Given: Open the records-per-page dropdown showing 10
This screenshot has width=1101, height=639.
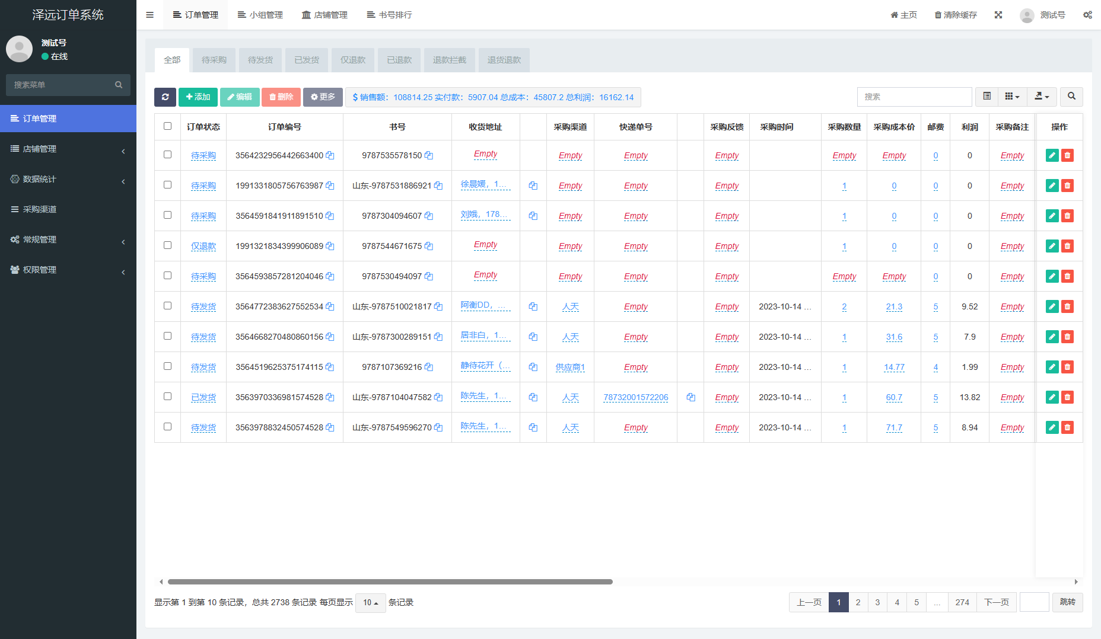Looking at the screenshot, I should (x=370, y=603).
